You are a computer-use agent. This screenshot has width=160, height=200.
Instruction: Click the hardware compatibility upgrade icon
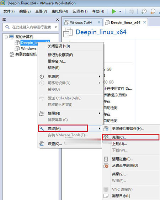pos(106,129)
